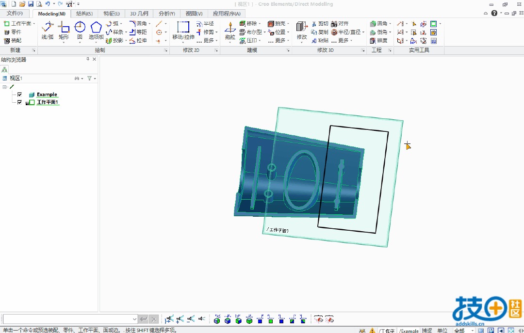Click the /Example active part status button

click(x=409, y=331)
